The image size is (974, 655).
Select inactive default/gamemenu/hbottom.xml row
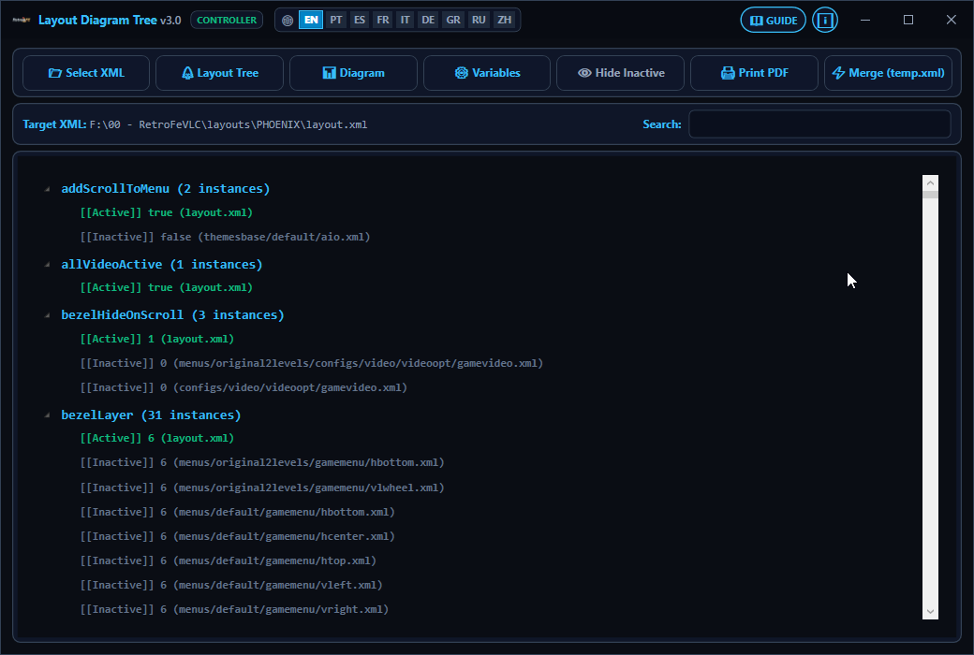tap(237, 512)
